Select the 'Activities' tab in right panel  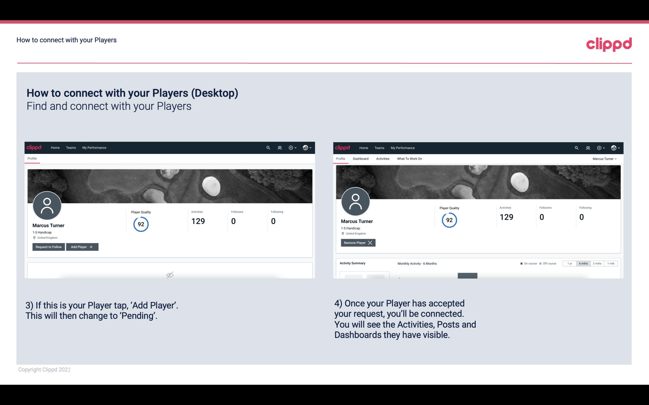(x=383, y=158)
